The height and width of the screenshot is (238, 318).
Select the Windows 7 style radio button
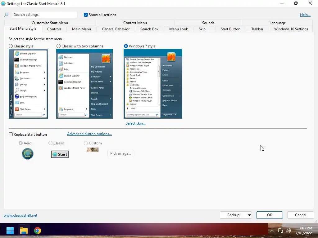click(126, 46)
